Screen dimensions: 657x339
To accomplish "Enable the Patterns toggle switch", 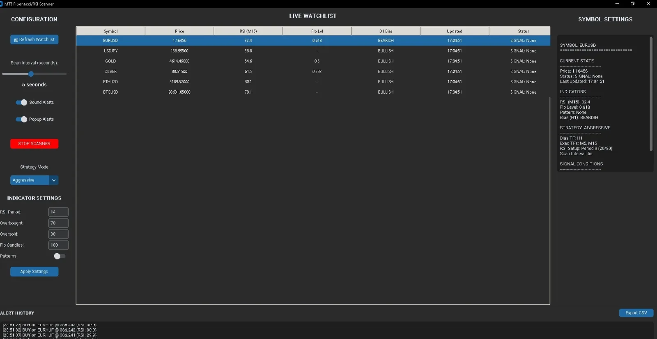I will 60,256.
